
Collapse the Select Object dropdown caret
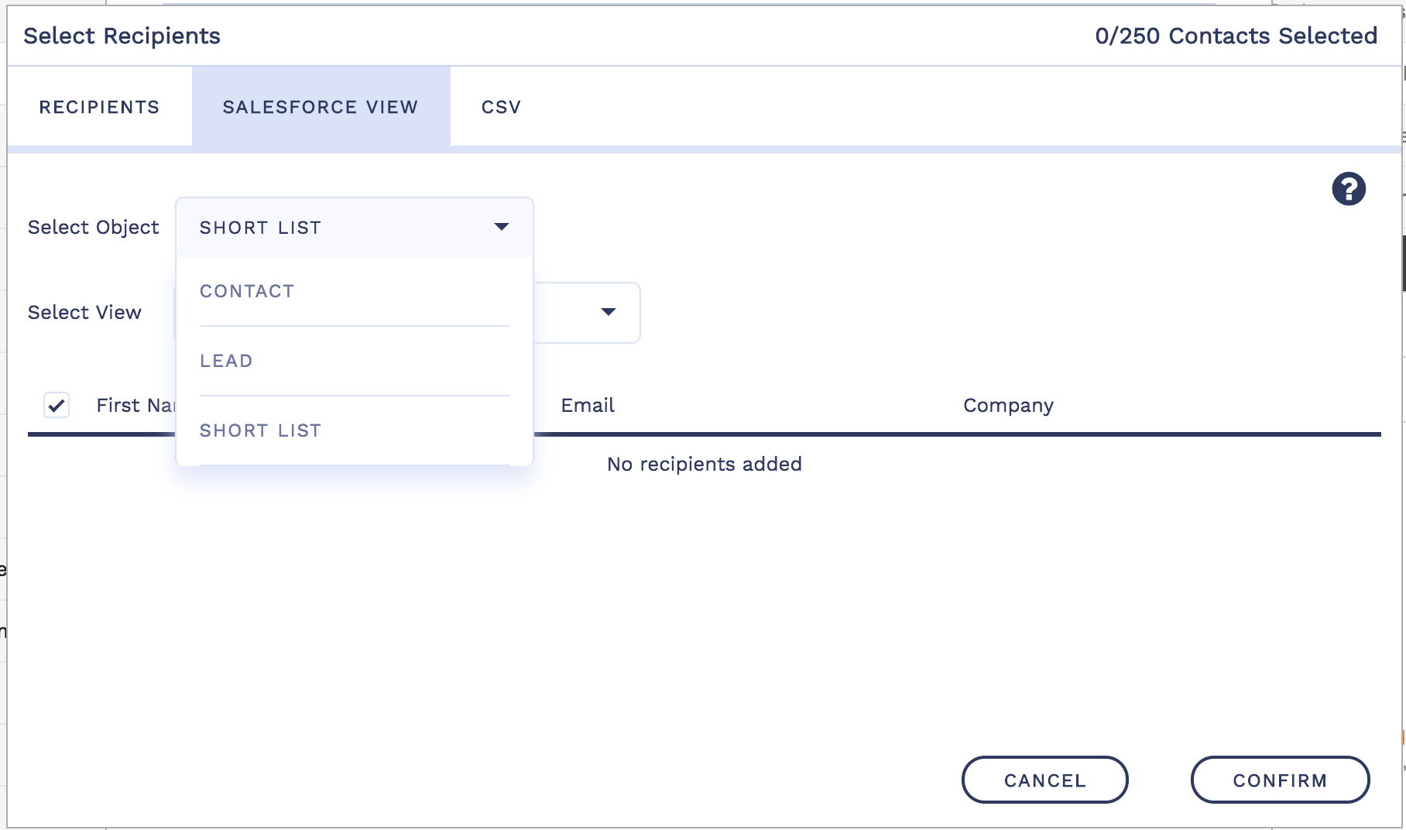502,227
